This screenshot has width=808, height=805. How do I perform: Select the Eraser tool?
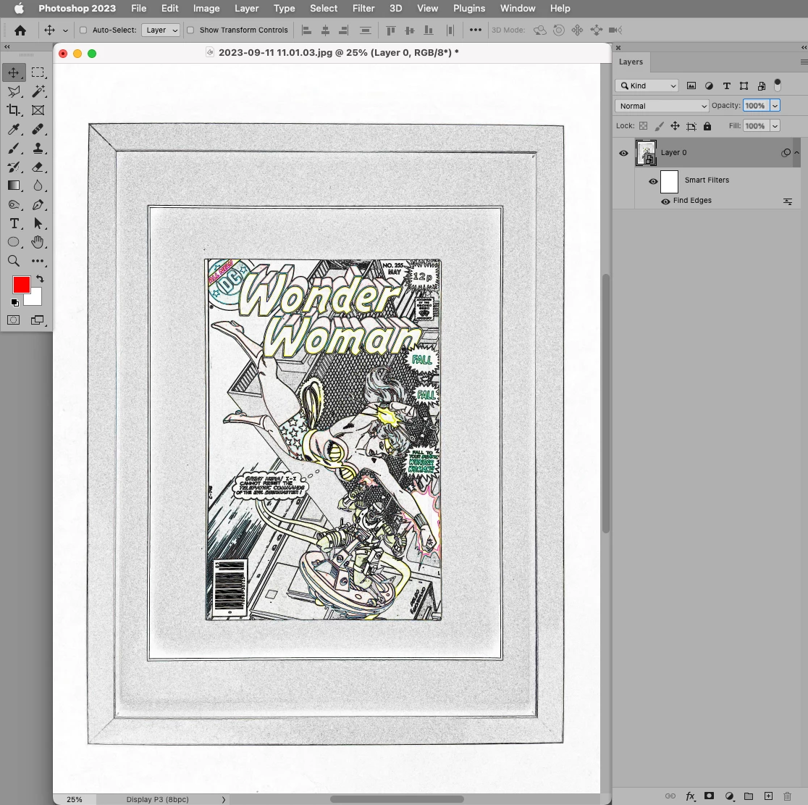point(38,167)
